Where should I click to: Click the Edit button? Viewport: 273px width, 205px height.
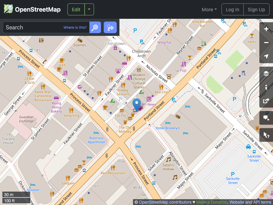tap(76, 10)
